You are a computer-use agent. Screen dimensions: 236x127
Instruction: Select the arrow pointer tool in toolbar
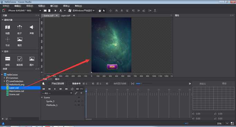coord(104,10)
